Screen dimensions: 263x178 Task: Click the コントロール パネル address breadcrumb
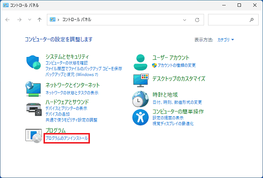(x=77, y=20)
